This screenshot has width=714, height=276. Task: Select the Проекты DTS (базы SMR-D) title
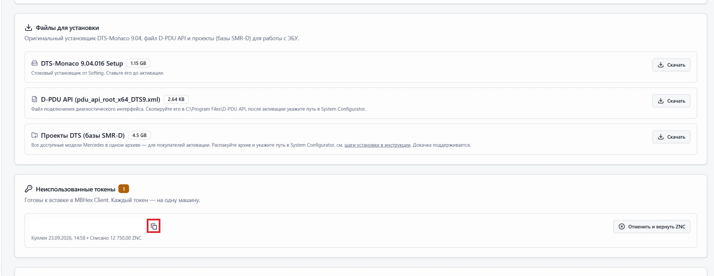pos(83,135)
